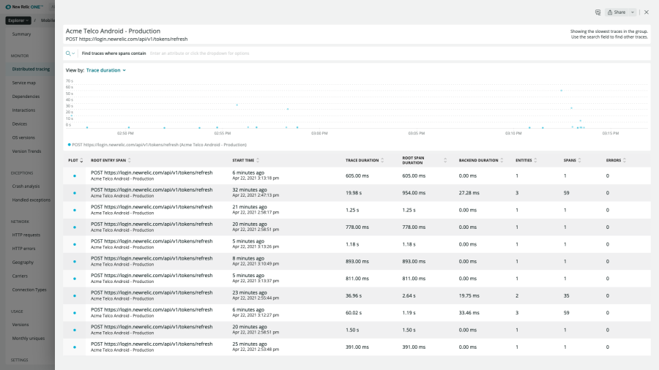The height and width of the screenshot is (370, 659).
Task: Sort table by Trace Duration
Action: [x=365, y=160]
